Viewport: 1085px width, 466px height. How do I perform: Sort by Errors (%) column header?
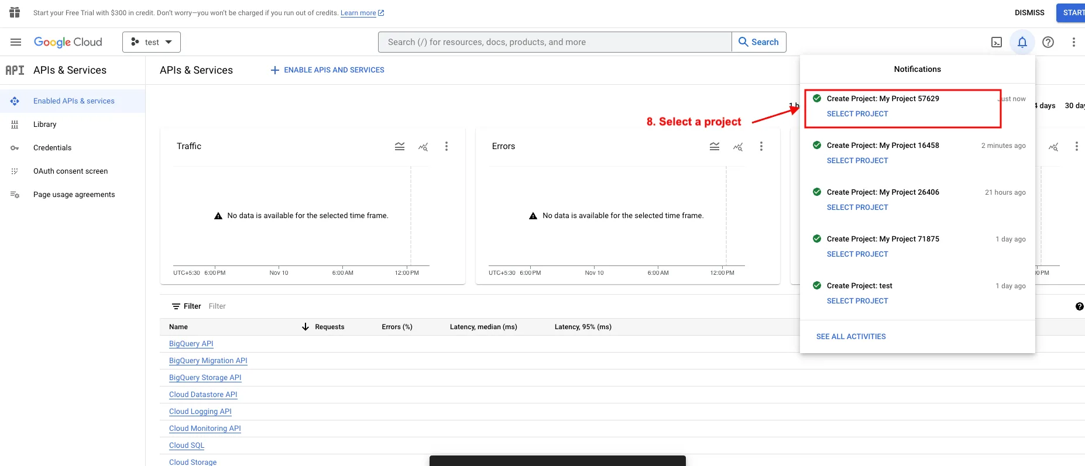pos(397,327)
